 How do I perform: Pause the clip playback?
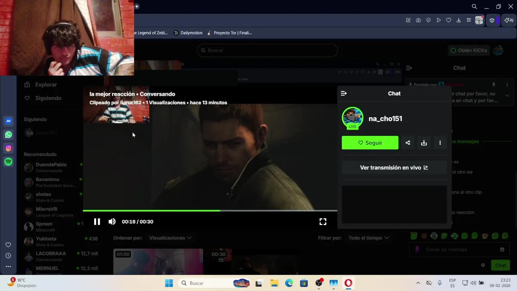pyautogui.click(x=97, y=221)
